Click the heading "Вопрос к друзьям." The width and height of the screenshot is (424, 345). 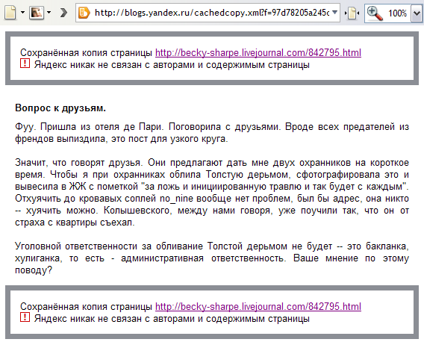(60, 108)
